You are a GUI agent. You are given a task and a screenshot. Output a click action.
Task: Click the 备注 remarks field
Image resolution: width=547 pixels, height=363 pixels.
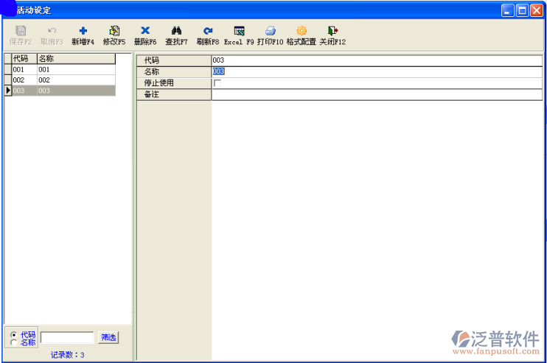[x=376, y=94]
